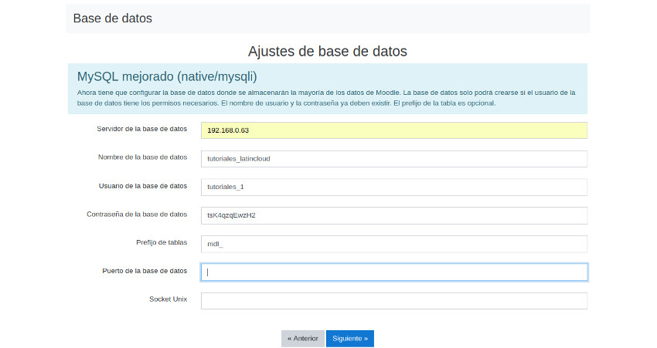Click the 'MySQL mejorado (native/mysqli)' heading

click(167, 76)
